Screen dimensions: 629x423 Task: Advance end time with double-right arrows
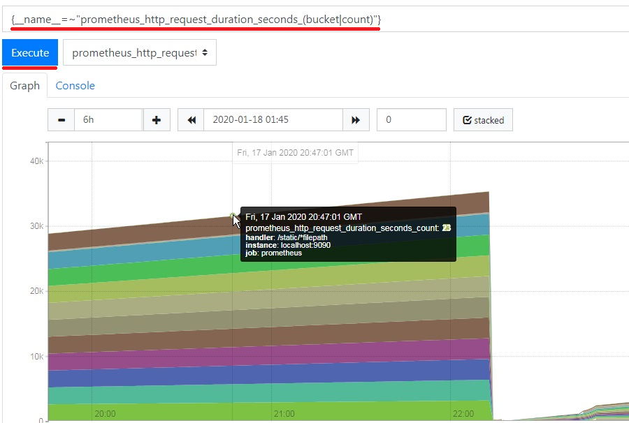[356, 120]
